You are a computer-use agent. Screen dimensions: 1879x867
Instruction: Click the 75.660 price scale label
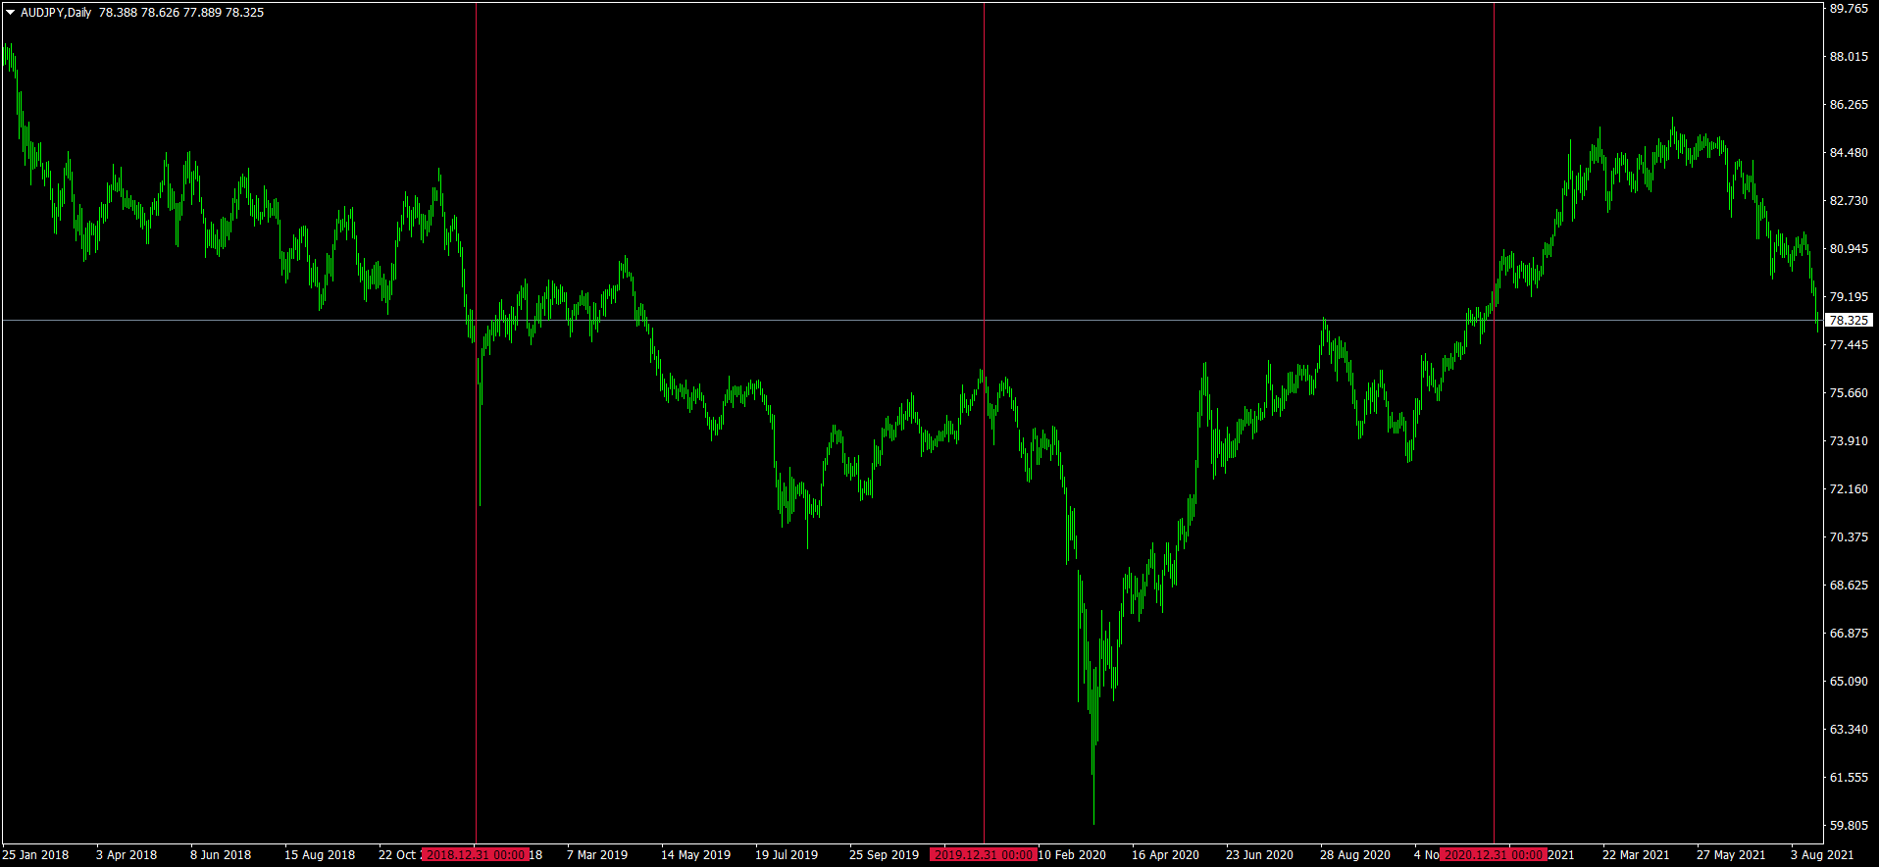1849,393
